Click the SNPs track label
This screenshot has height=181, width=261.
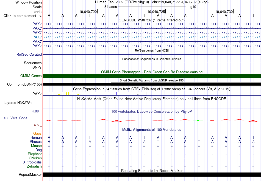tap(37, 67)
